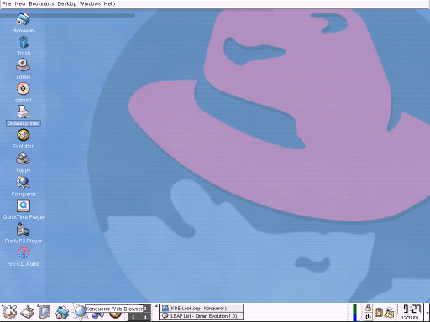Screen dimensions: 430x322
Task: Open the New menu
Action: click(x=20, y=3)
